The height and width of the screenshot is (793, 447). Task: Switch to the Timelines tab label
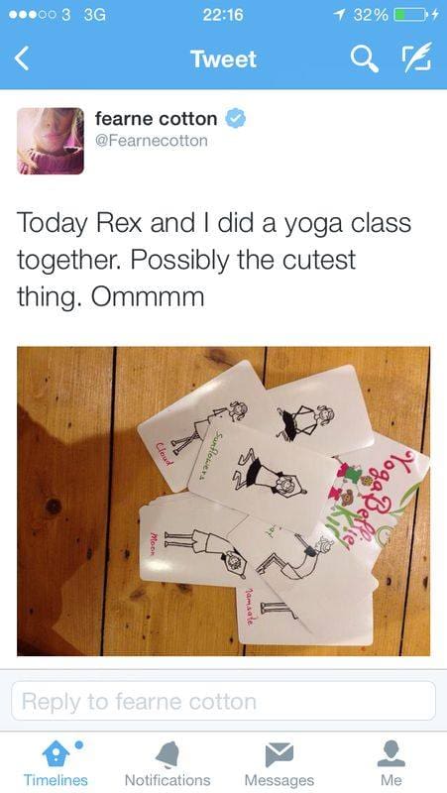(56, 780)
